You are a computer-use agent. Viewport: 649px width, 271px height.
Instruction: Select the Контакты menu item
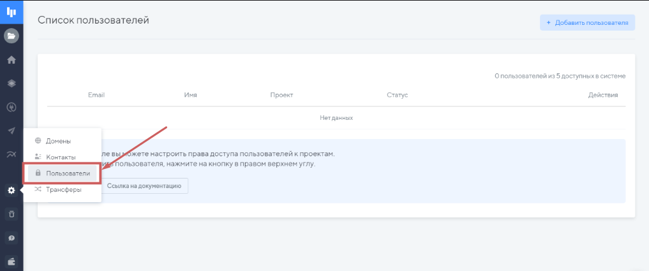coord(61,157)
